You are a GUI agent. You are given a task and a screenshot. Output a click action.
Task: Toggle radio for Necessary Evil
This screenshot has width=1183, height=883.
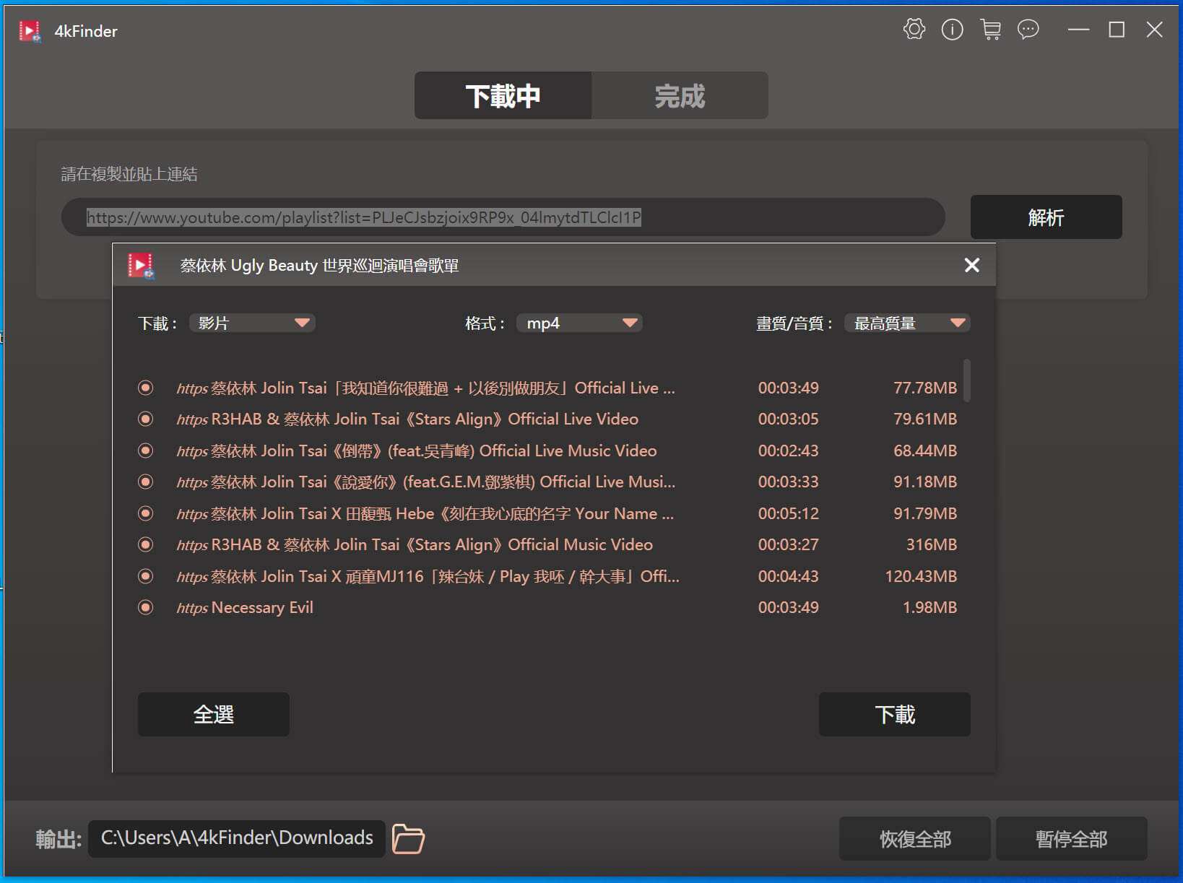[145, 607]
